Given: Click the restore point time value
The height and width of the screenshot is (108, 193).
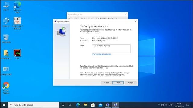Looking at the screenshot, I should (x=105, y=38).
